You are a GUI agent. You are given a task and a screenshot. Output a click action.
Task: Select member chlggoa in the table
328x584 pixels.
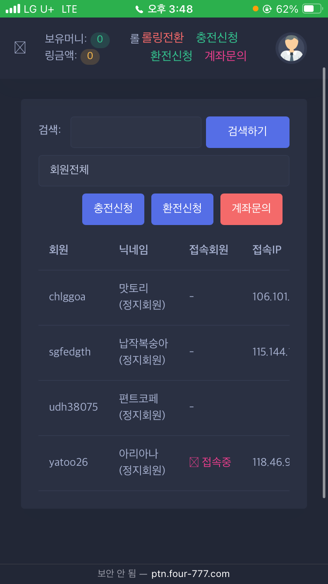pyautogui.click(x=67, y=297)
